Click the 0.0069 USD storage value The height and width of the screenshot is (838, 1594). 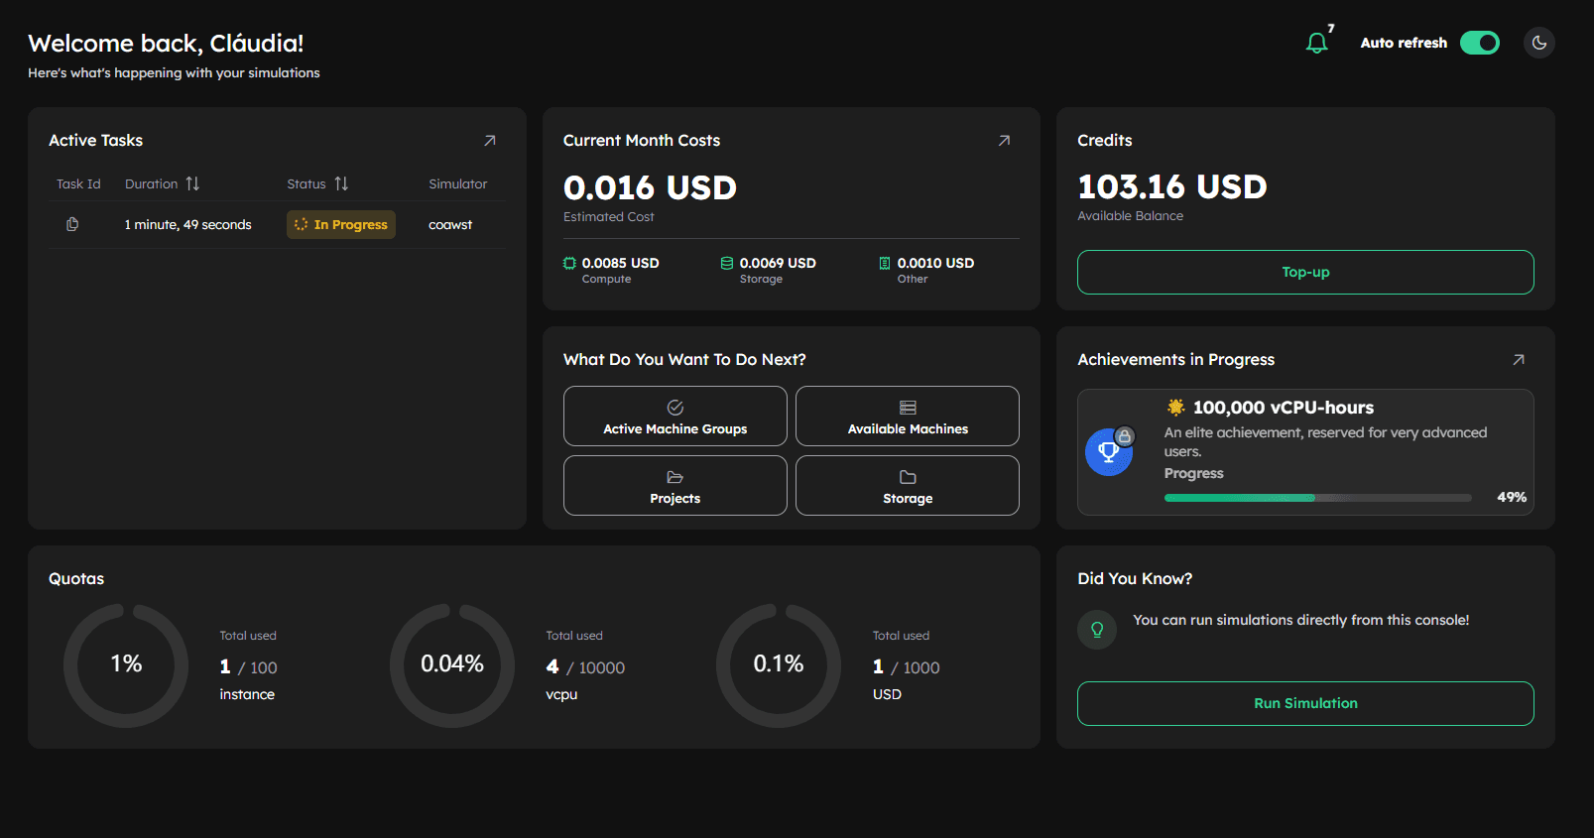[x=778, y=263]
